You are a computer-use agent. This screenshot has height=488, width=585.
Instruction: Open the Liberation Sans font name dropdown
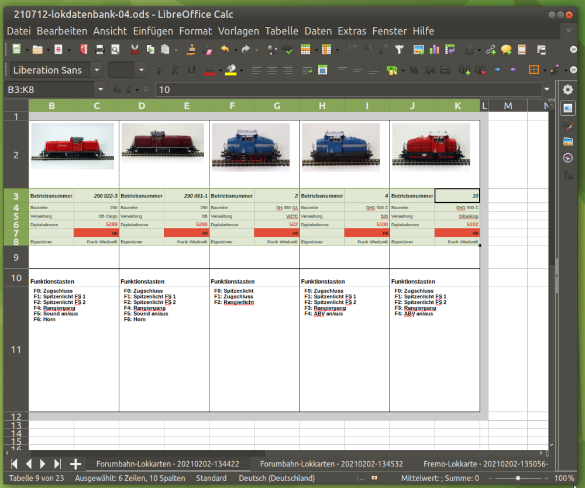point(97,70)
